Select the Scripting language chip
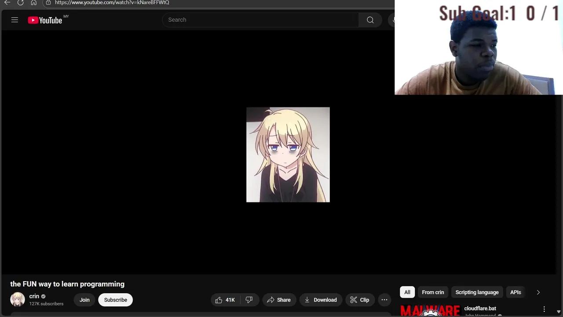Viewport: 563px width, 317px height. click(477, 292)
